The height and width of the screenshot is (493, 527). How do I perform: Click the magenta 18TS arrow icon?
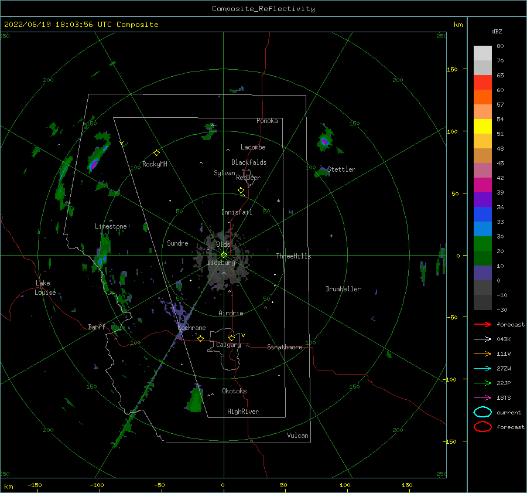pyautogui.click(x=482, y=398)
